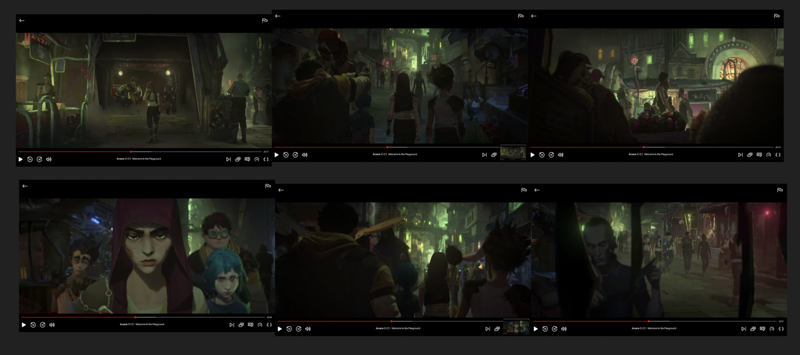Rewind 10 seconds in pale man street scene player
Screen dimensions: 800x355
pos(545,329)
